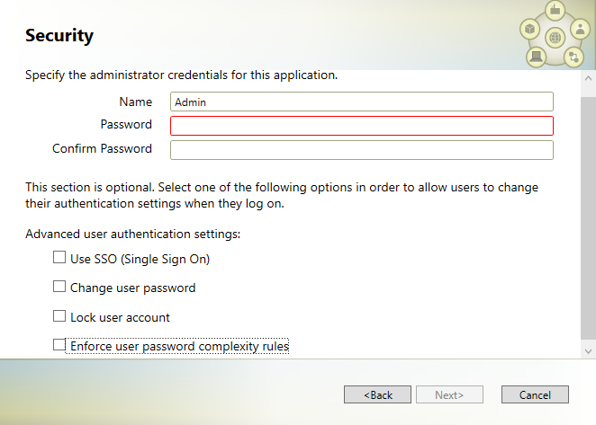The image size is (596, 425).
Task: Enable the Use SSO (Single Sign On) checkbox
Action: 59,257
